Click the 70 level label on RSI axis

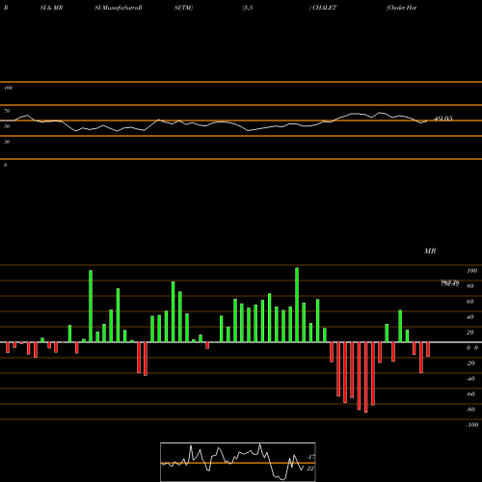(7, 111)
